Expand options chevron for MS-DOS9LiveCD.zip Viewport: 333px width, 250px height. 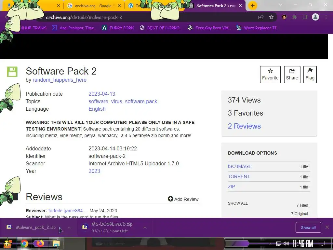(145, 228)
